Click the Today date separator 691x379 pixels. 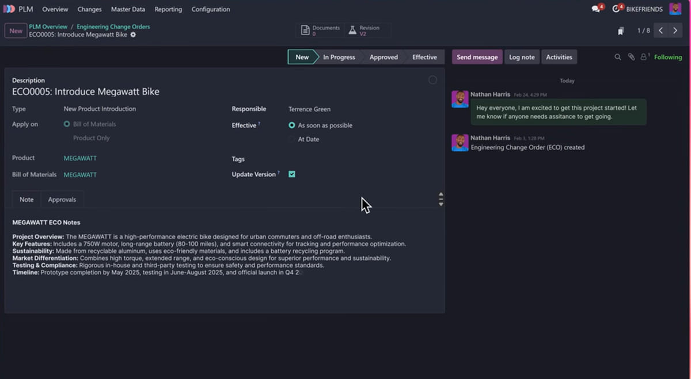pos(567,81)
